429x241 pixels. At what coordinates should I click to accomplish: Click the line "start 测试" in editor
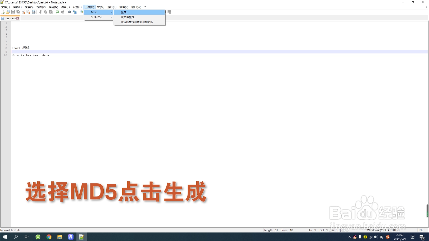coord(21,48)
